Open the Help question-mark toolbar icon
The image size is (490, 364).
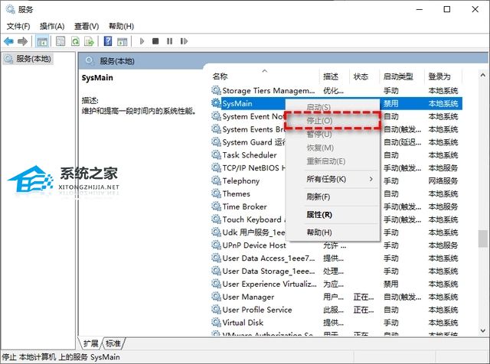(x=108, y=41)
